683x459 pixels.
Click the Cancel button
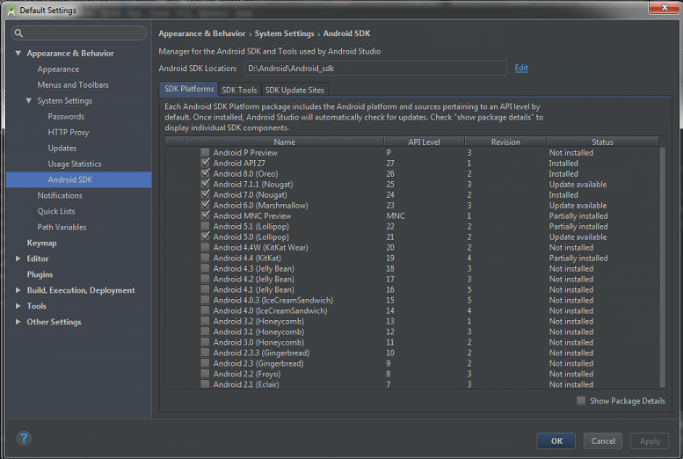[x=603, y=441]
